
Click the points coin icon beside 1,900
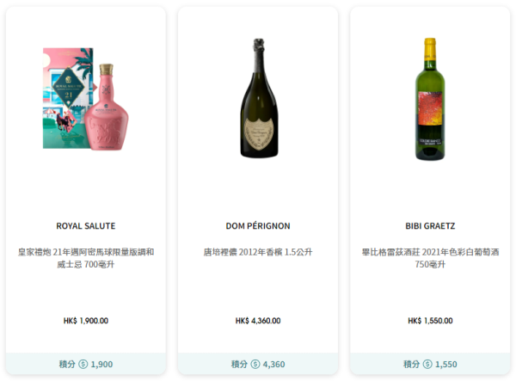(x=83, y=364)
